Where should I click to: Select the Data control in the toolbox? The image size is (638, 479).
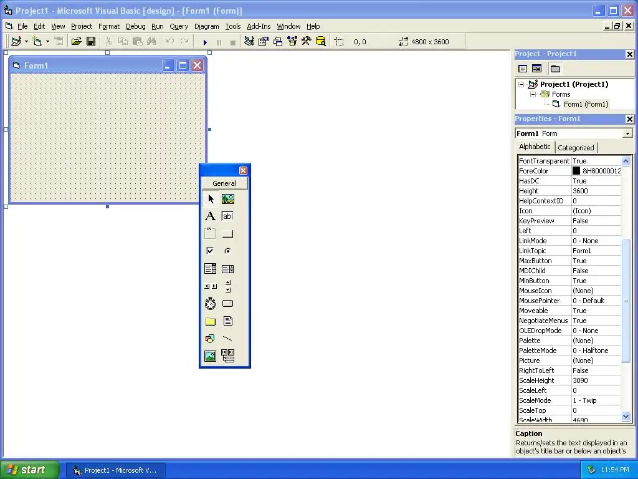pos(228,356)
